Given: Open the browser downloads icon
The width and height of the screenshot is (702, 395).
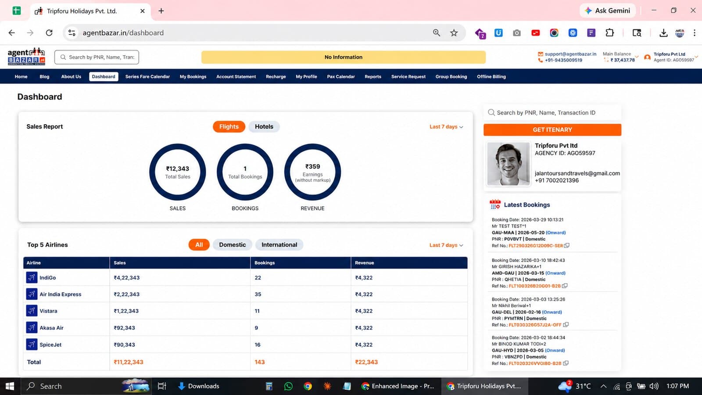Looking at the screenshot, I should click(663, 33).
